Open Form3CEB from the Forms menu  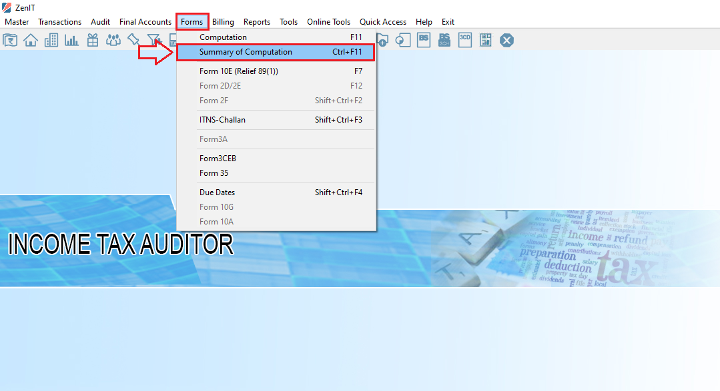point(276,158)
